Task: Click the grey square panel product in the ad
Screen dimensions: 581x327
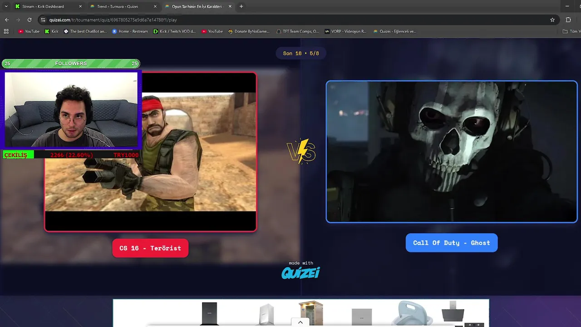Action: pyautogui.click(x=362, y=317)
